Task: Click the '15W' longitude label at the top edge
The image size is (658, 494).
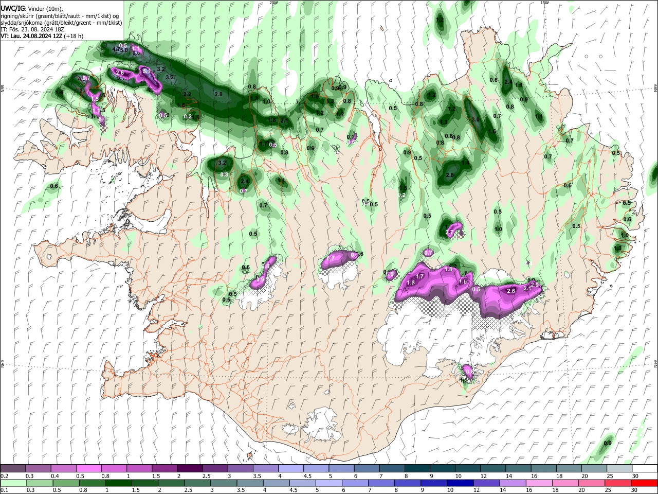Action: [544, 3]
